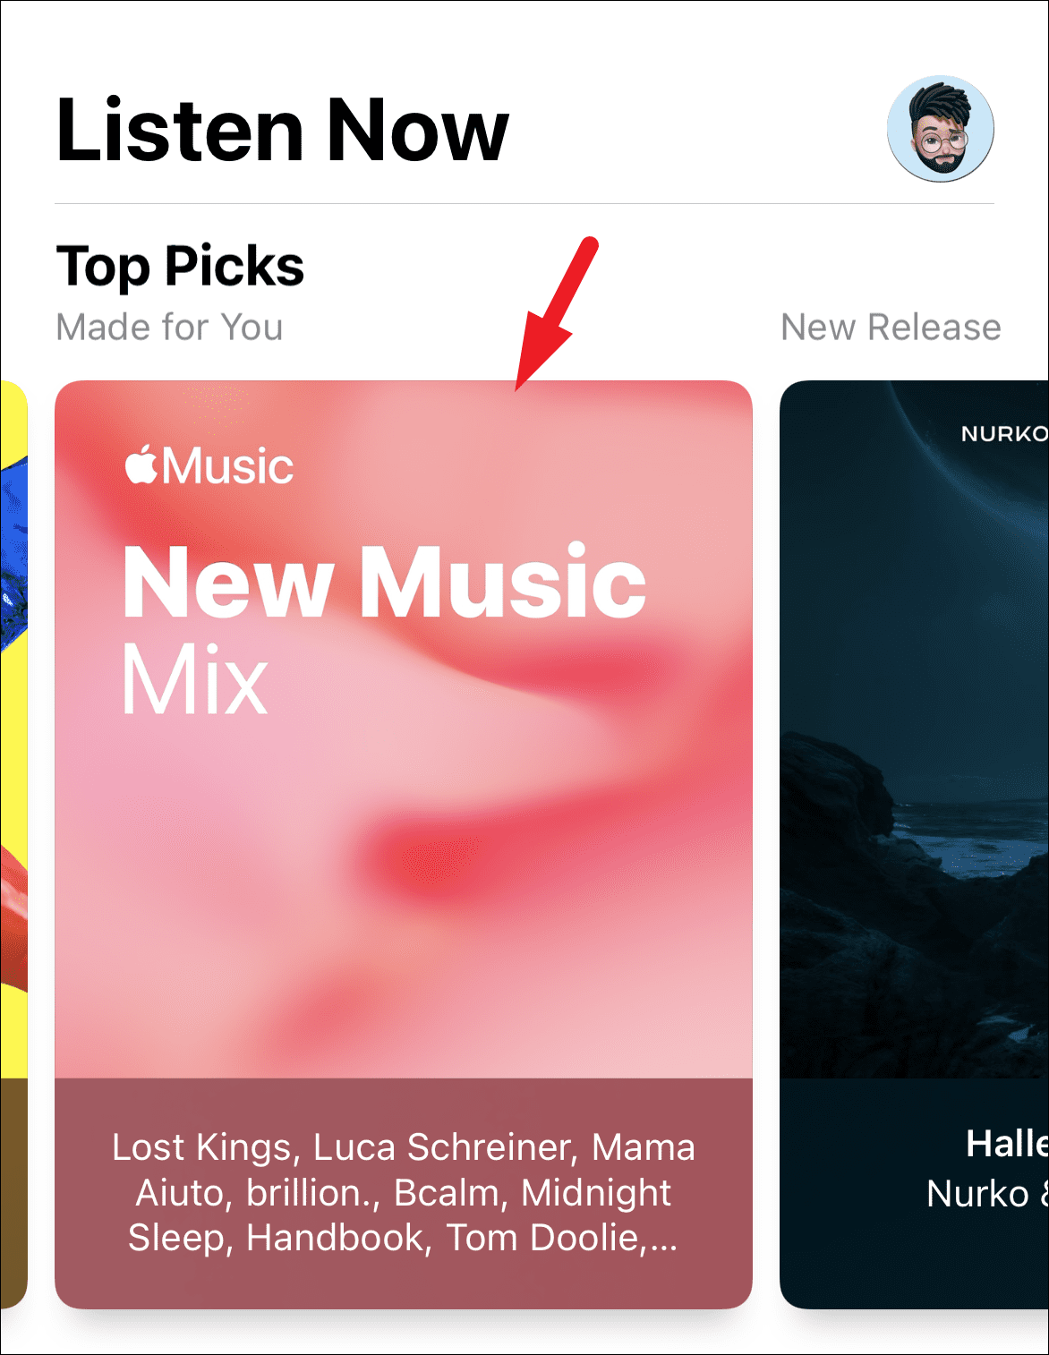Tap the "Nurko &" artist name text
This screenshot has height=1355, width=1049.
[987, 1194]
